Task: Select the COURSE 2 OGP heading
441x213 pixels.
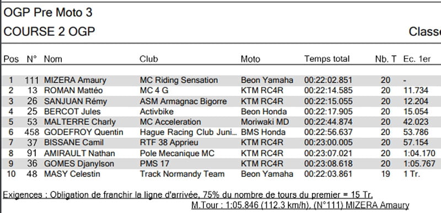Action: 49,31
